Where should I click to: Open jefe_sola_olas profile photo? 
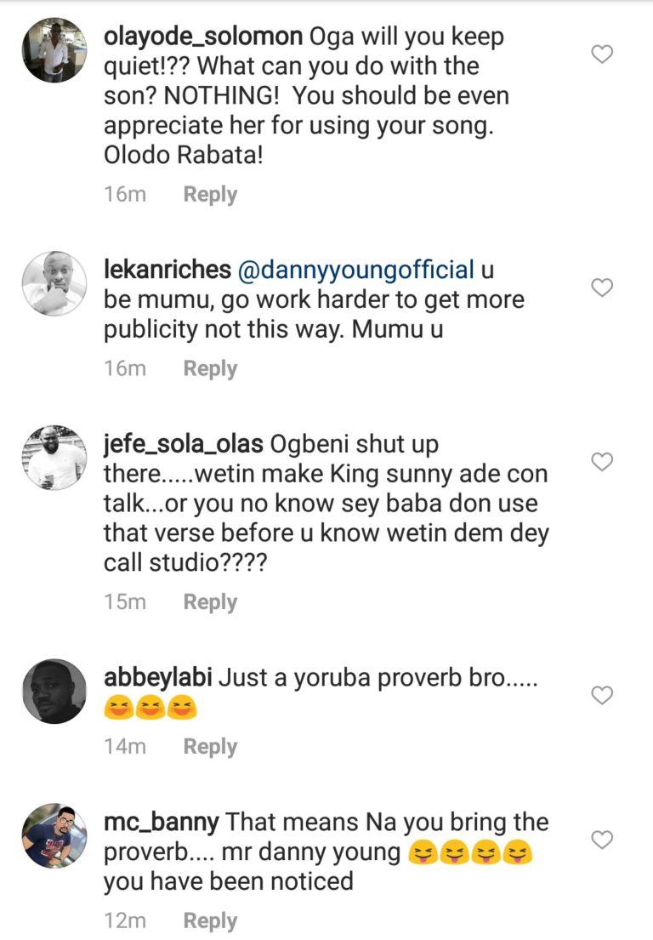[x=54, y=458]
